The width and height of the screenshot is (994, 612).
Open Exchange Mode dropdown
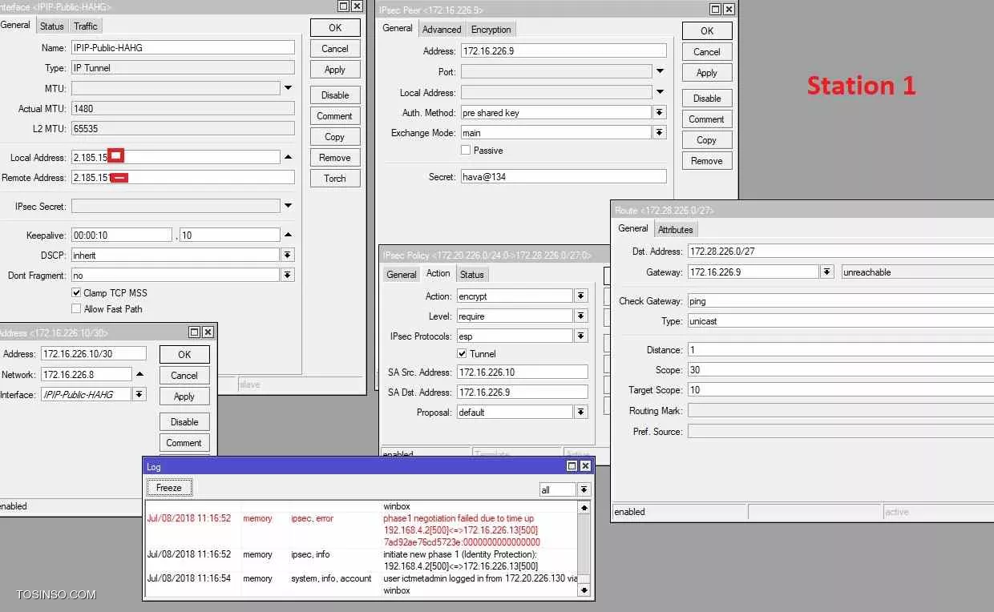[x=660, y=133]
